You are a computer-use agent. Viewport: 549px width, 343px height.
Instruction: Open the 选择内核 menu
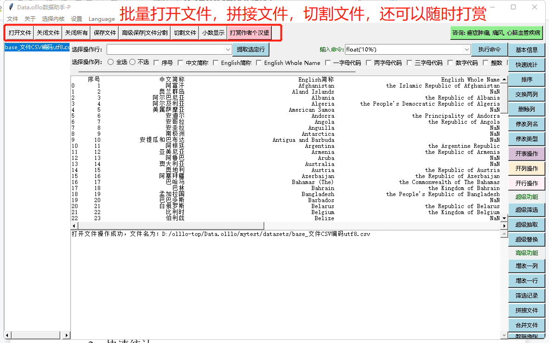[53, 19]
